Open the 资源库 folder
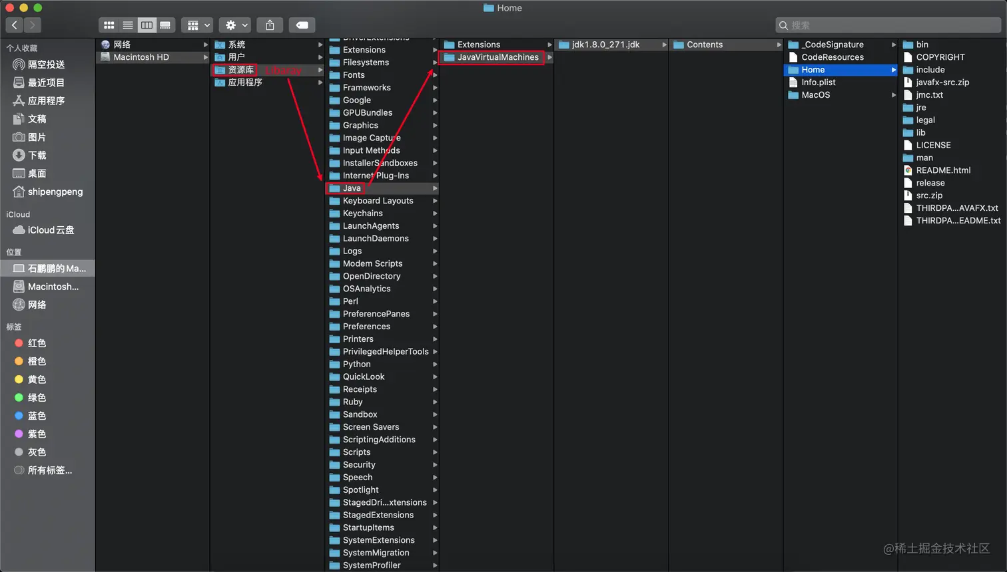The width and height of the screenshot is (1007, 572). coord(268,70)
